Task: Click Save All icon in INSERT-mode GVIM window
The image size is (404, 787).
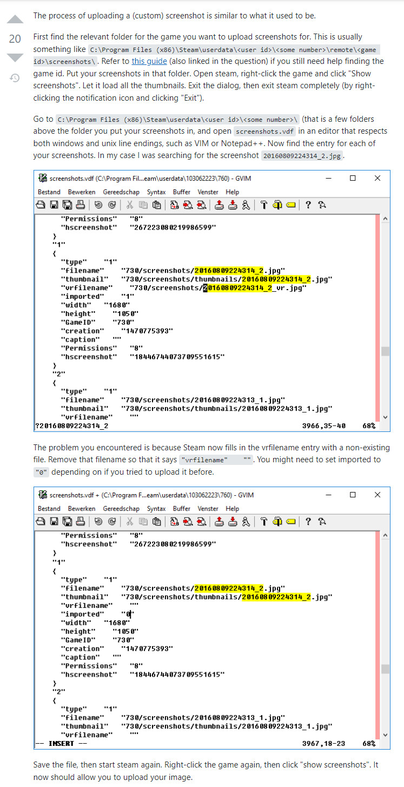Action: click(67, 521)
